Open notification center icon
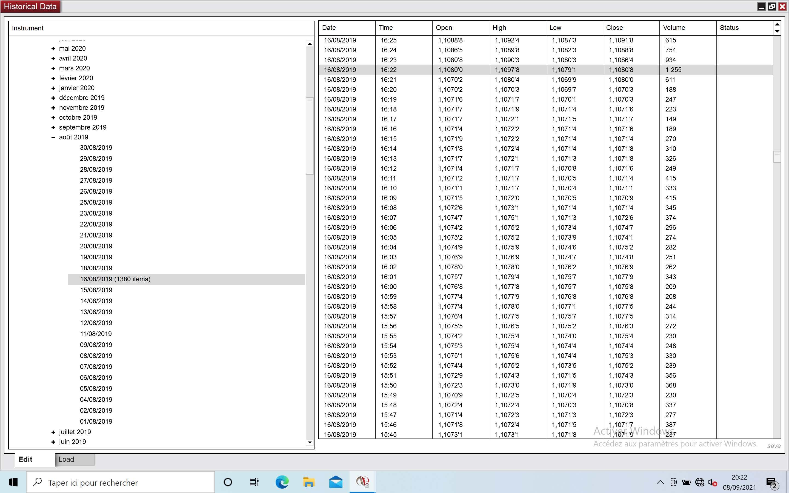The height and width of the screenshot is (493, 789). [x=771, y=482]
